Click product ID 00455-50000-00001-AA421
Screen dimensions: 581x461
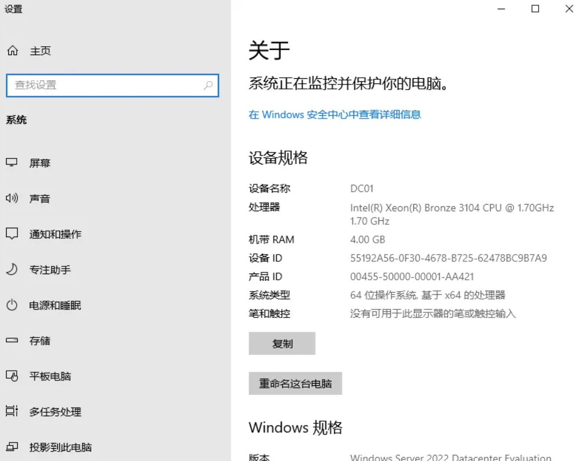click(x=412, y=277)
